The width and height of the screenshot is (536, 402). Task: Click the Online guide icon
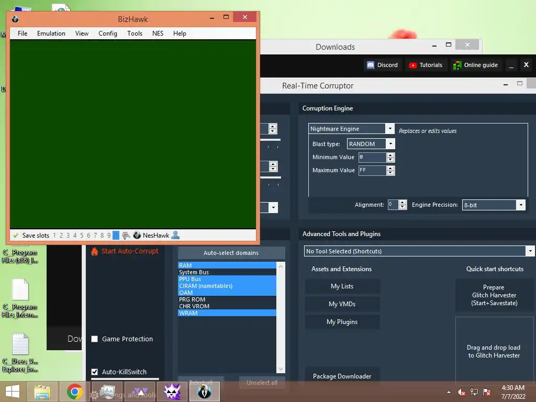(x=457, y=65)
